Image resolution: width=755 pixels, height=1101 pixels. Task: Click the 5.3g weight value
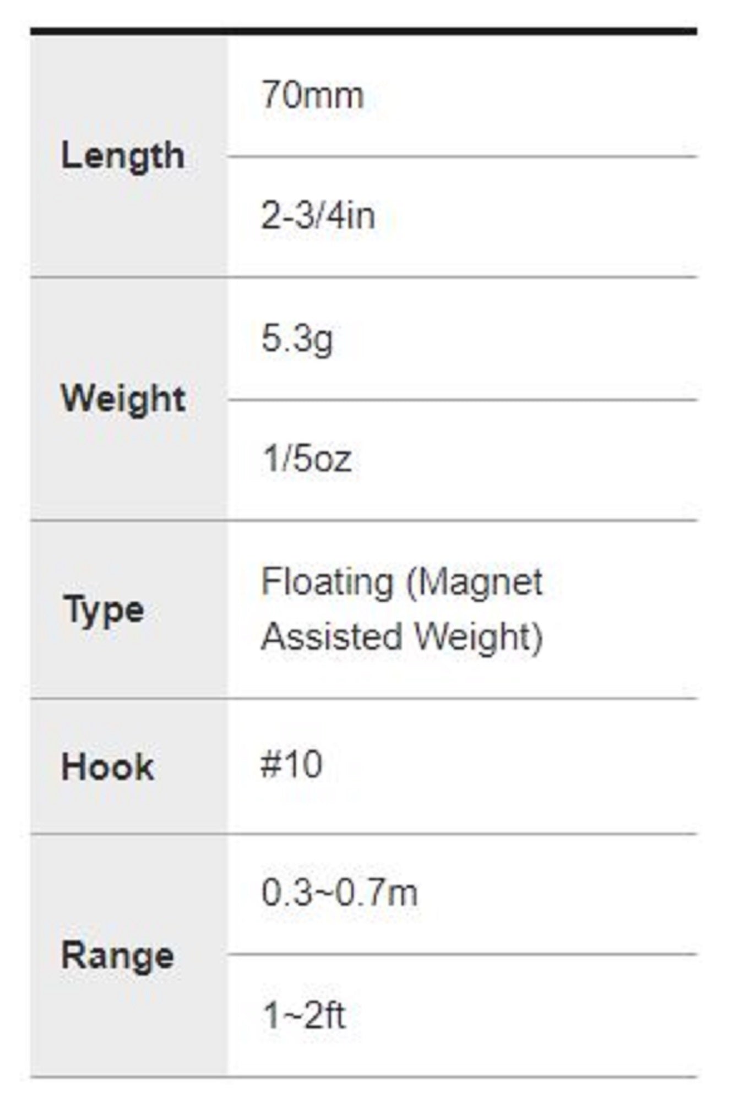coord(297,340)
